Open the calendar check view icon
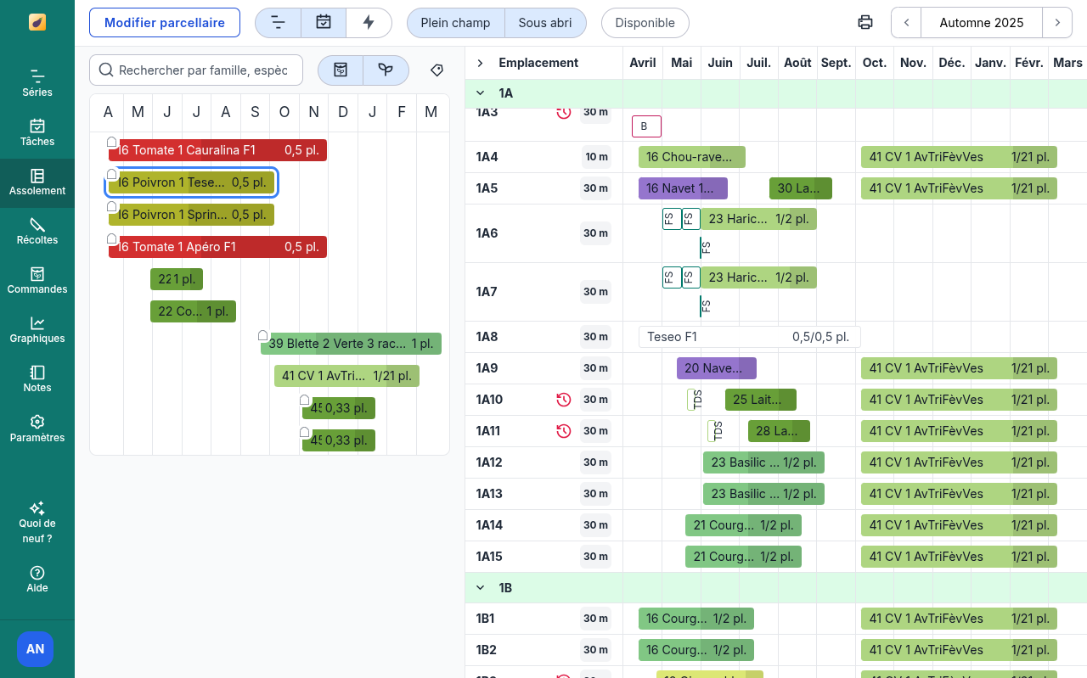Screen dimensions: 1087x678 pyautogui.click(x=324, y=23)
